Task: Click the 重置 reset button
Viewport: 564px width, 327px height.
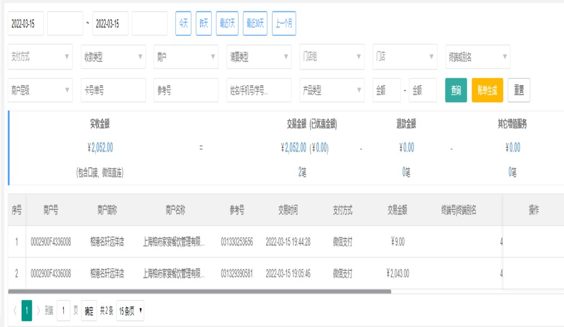Action: pos(519,90)
